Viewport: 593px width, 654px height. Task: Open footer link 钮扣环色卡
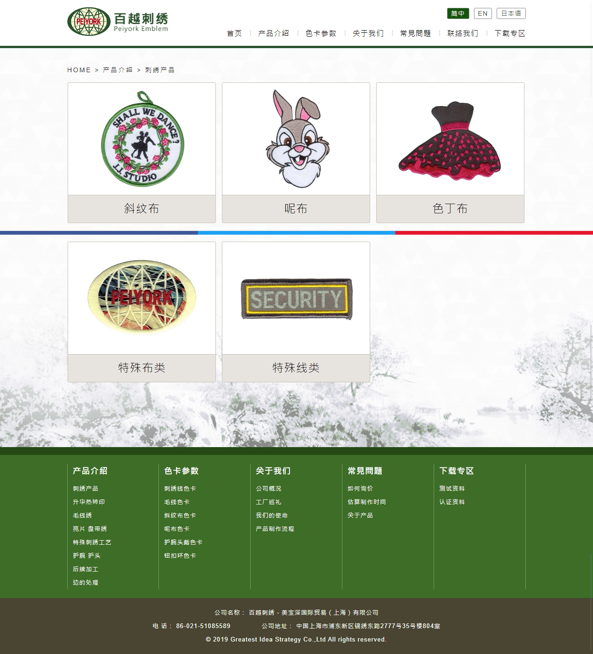pos(180,555)
